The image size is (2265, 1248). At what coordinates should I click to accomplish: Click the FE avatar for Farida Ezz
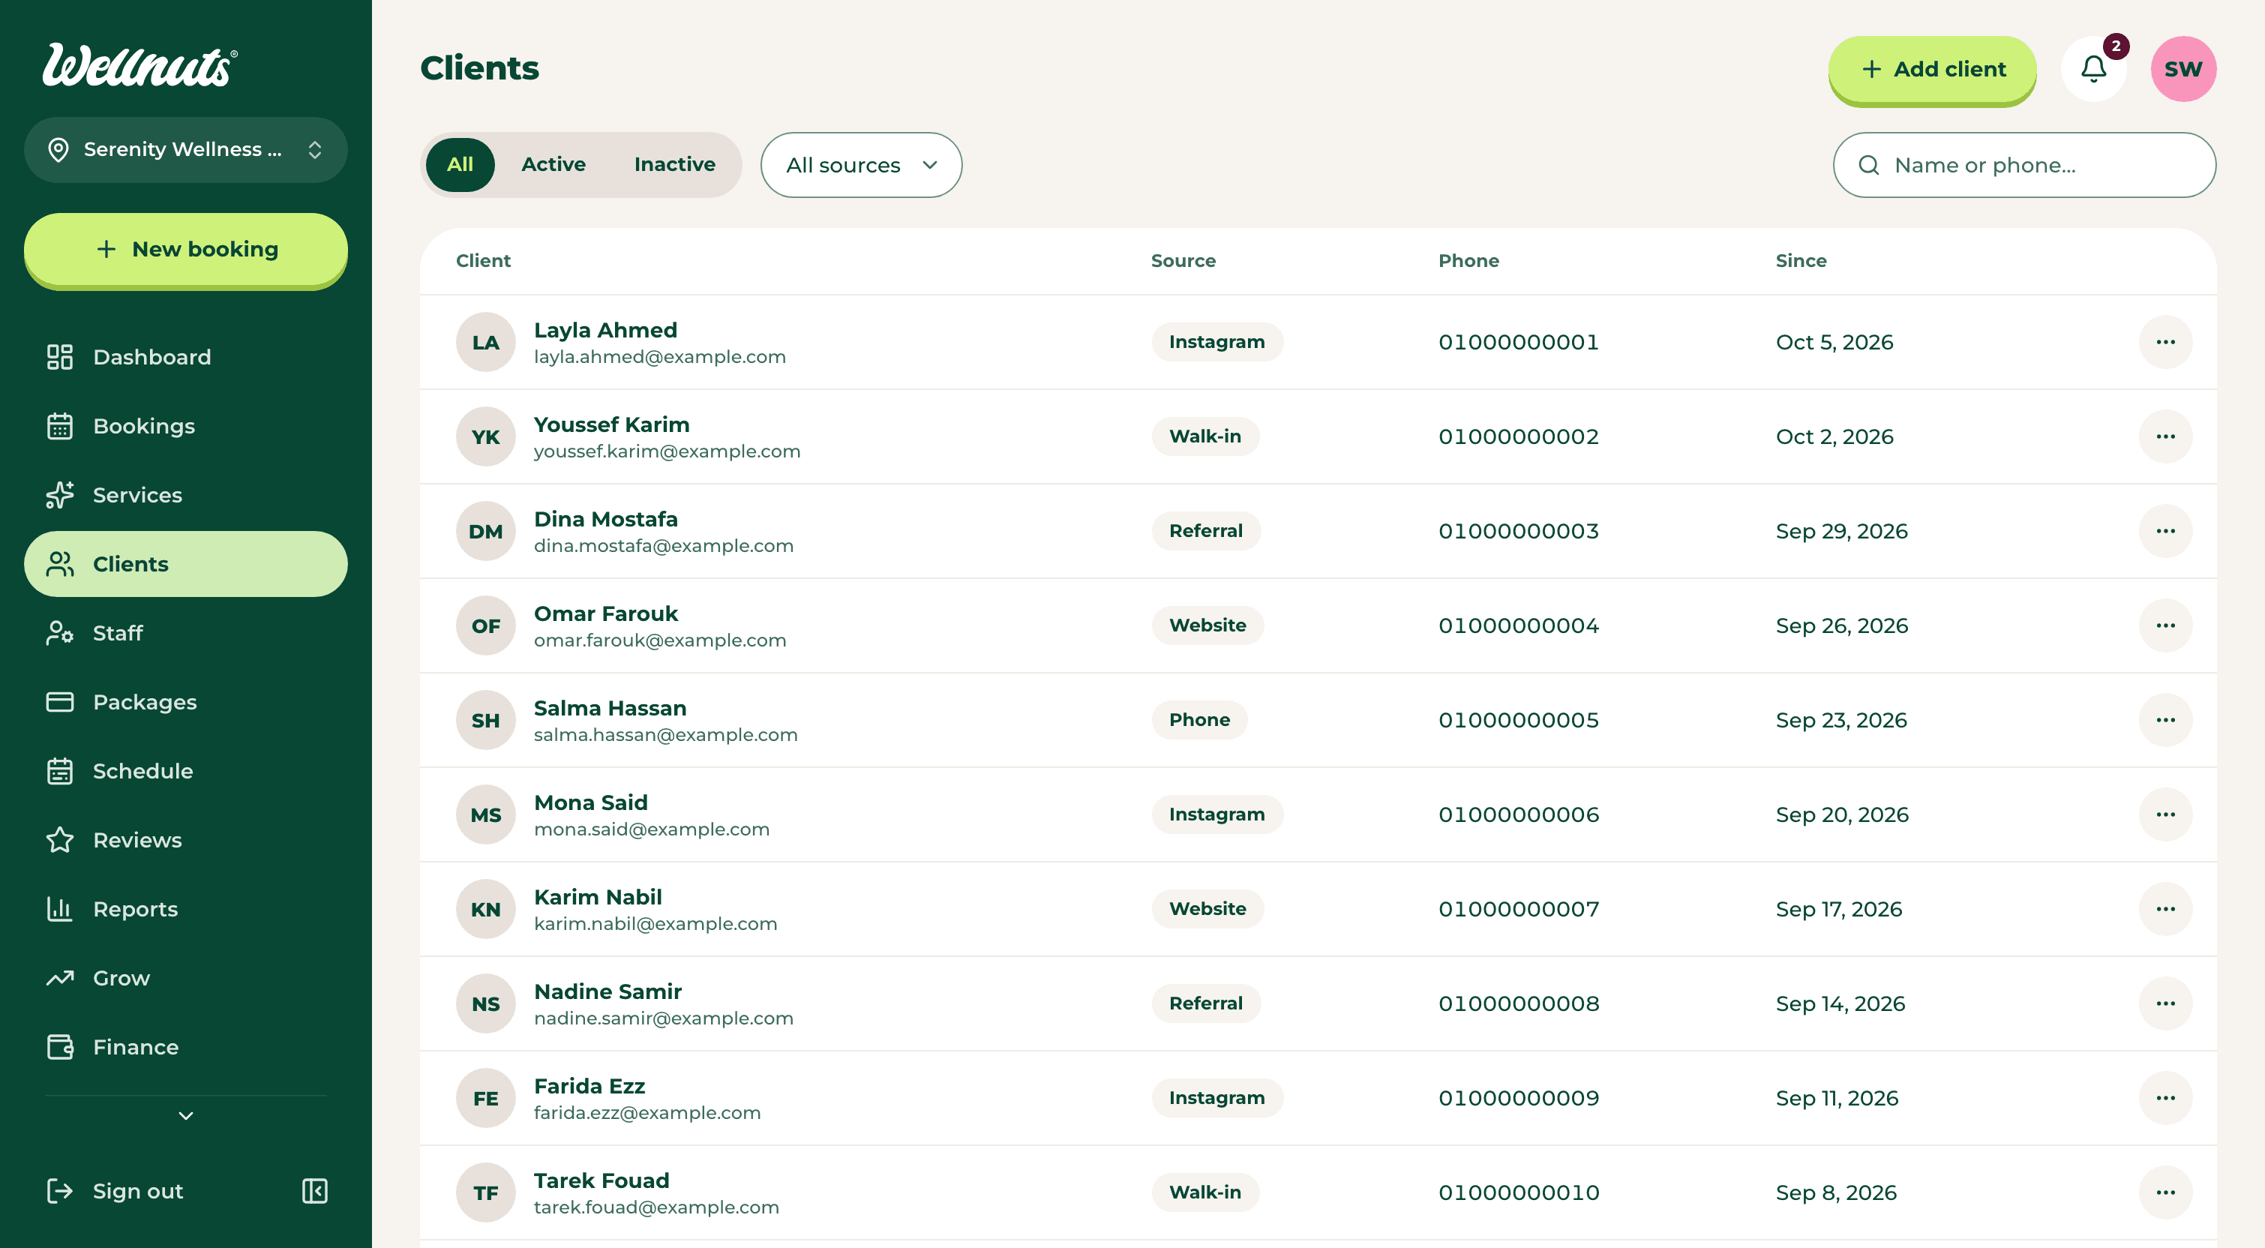click(x=485, y=1099)
